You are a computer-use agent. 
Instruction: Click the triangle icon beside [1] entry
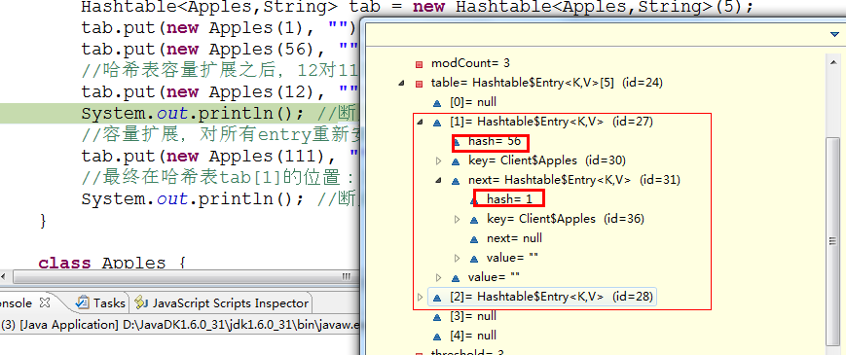(x=437, y=123)
